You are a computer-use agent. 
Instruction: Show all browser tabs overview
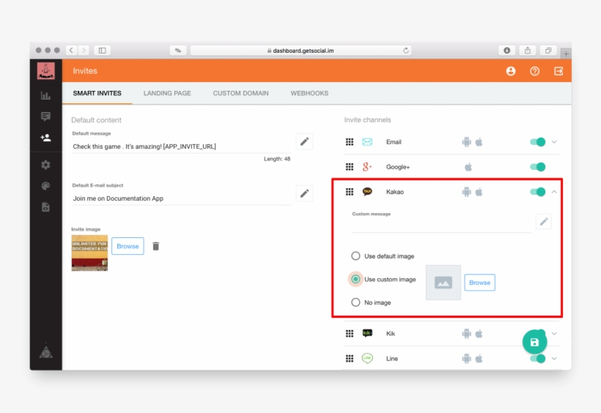pos(548,51)
